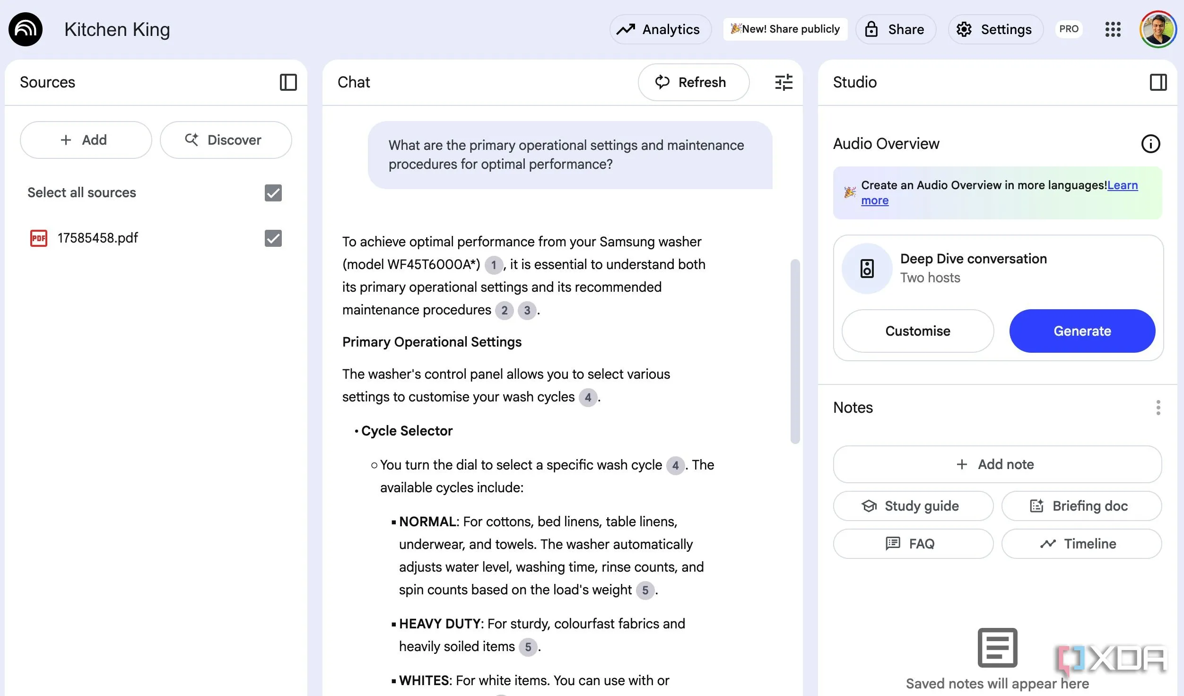This screenshot has width=1184, height=696.
Task: Click Audio Overview info icon
Action: pyautogui.click(x=1150, y=144)
